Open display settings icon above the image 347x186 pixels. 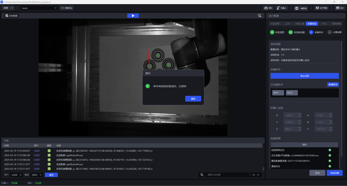259,16
